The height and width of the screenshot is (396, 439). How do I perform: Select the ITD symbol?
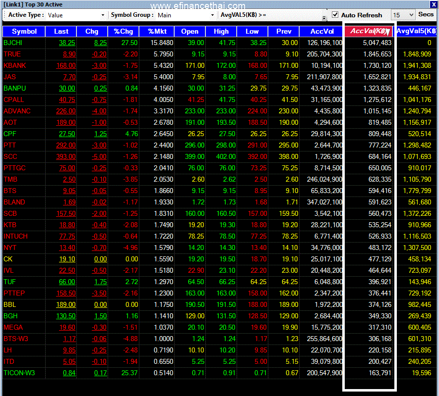[8, 361]
